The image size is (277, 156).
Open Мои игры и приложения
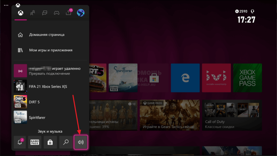pos(51,50)
